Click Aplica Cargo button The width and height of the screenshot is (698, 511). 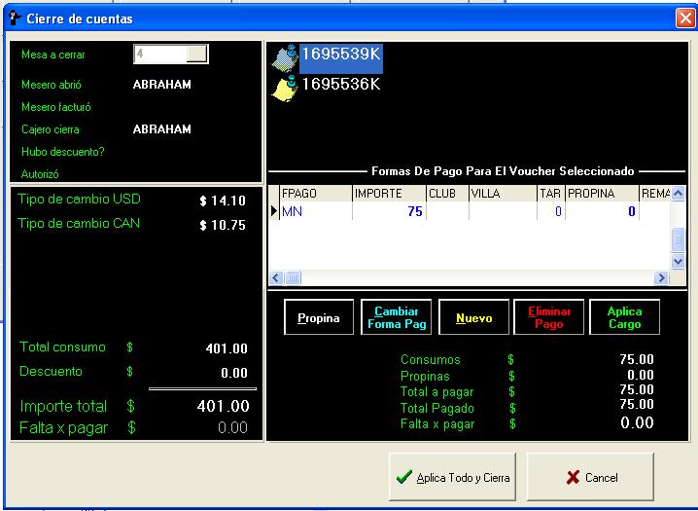click(x=624, y=317)
